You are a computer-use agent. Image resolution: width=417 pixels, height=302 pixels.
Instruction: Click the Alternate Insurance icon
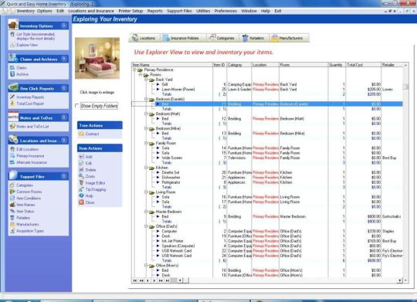pos(12,162)
